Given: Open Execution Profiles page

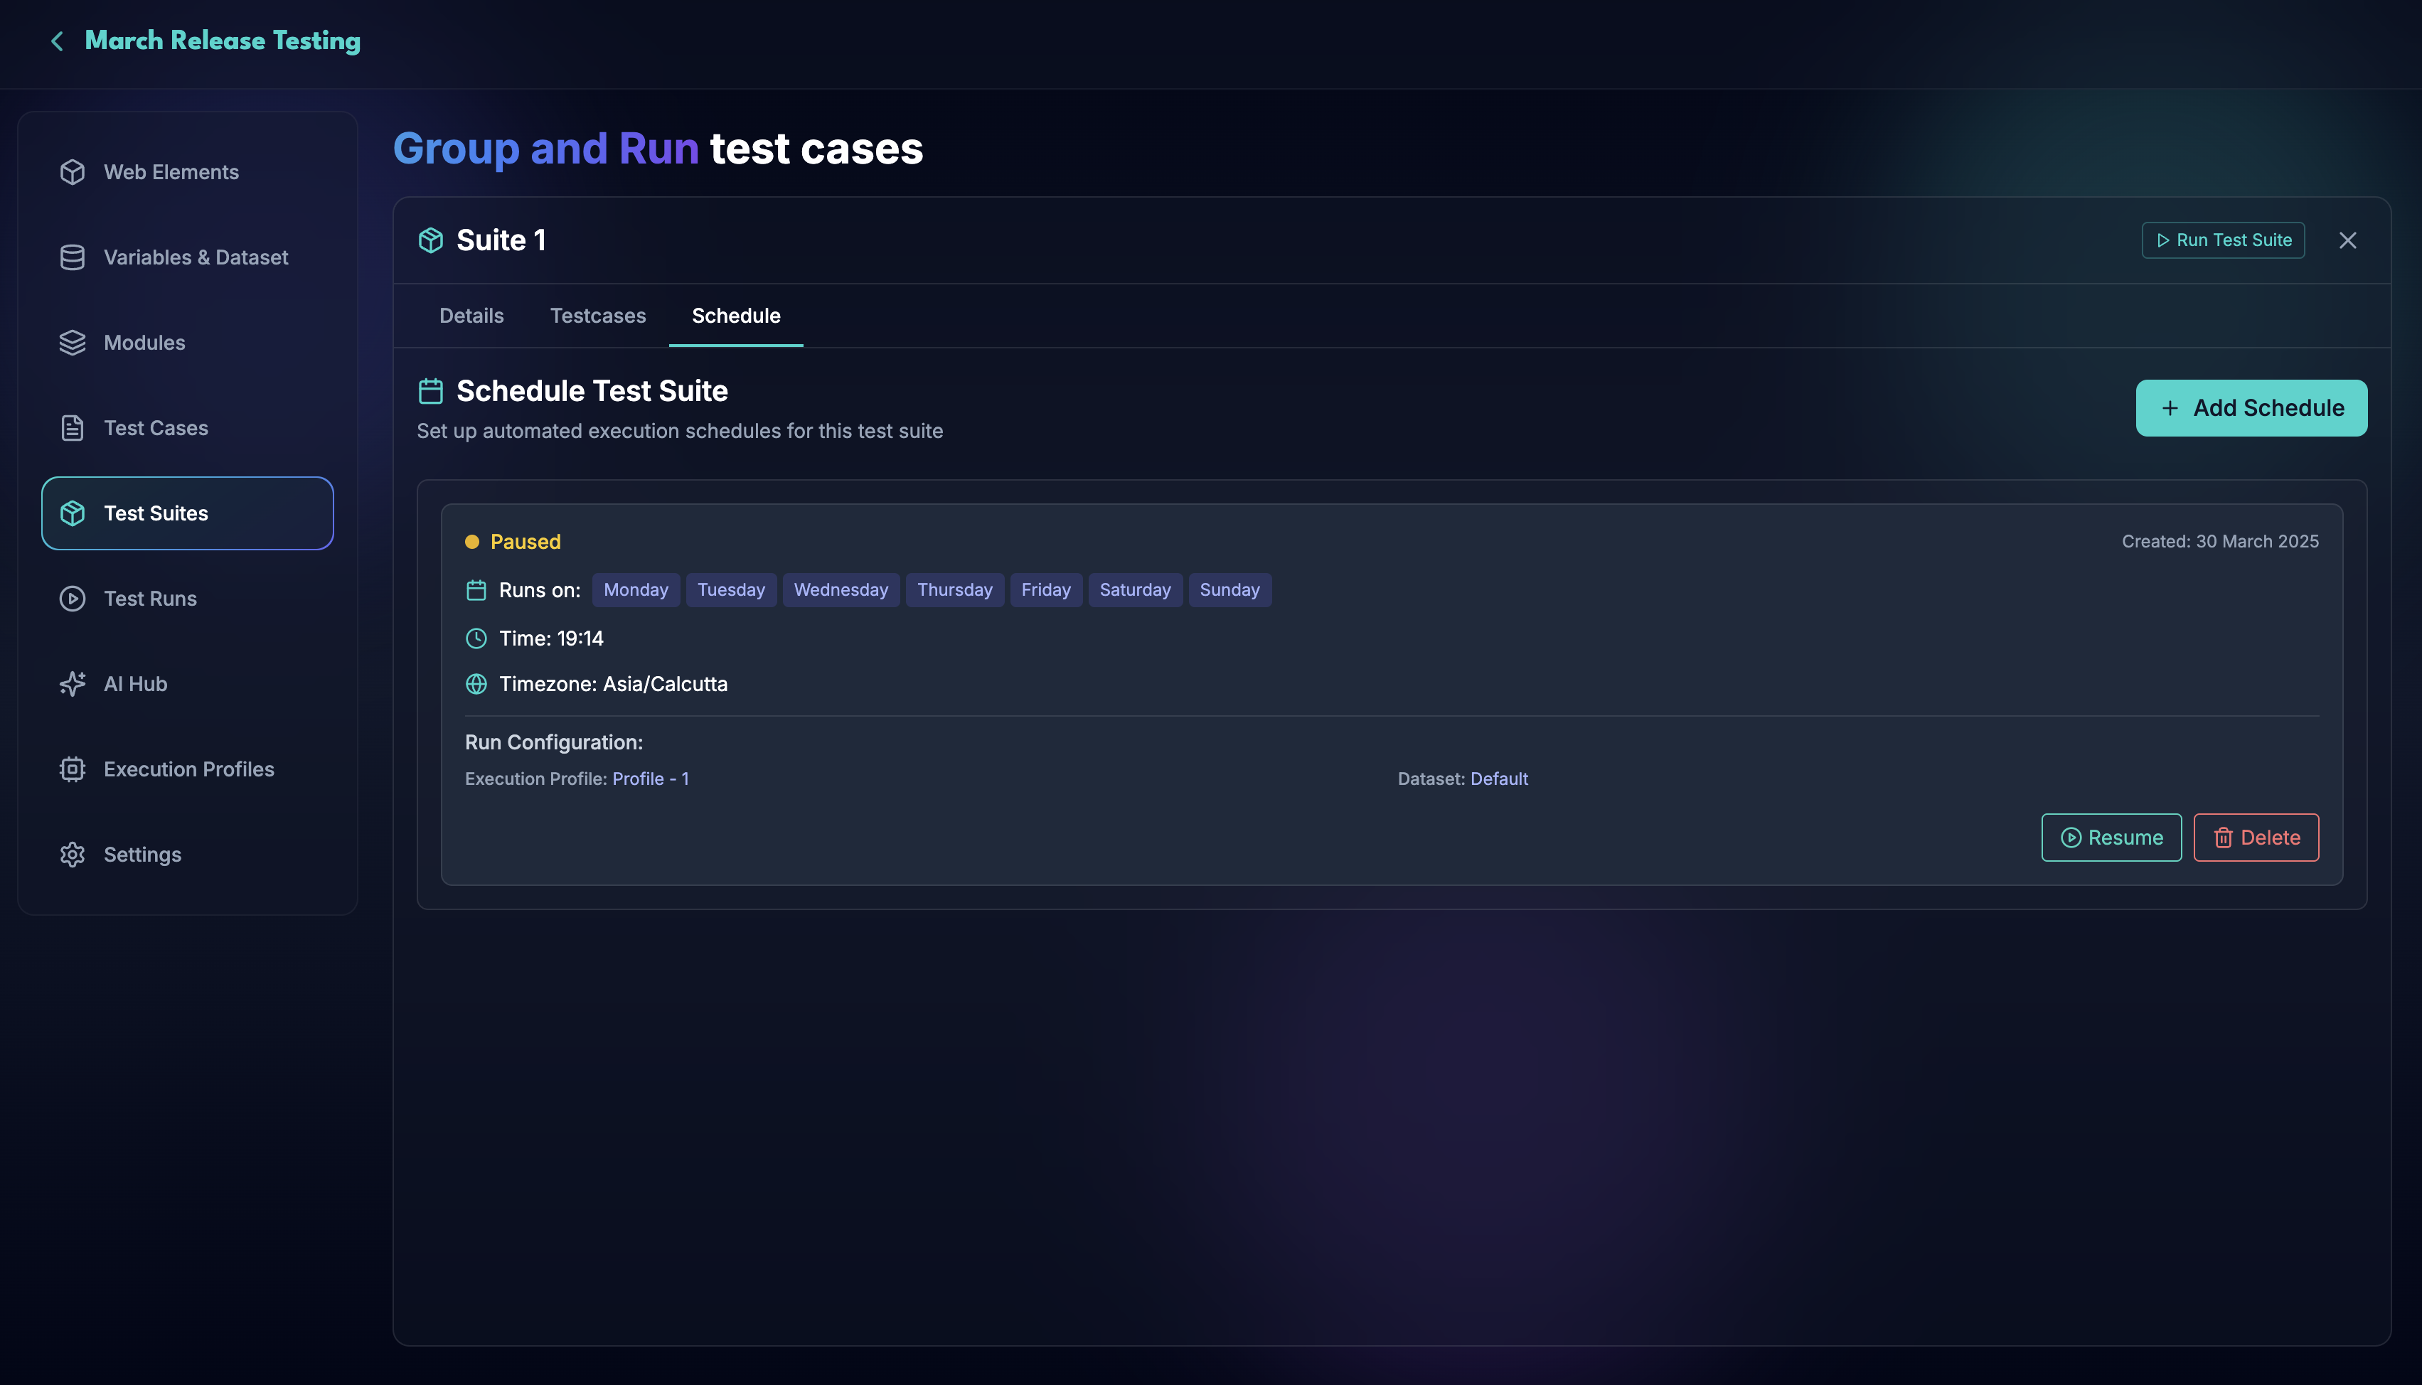Looking at the screenshot, I should tap(188, 769).
